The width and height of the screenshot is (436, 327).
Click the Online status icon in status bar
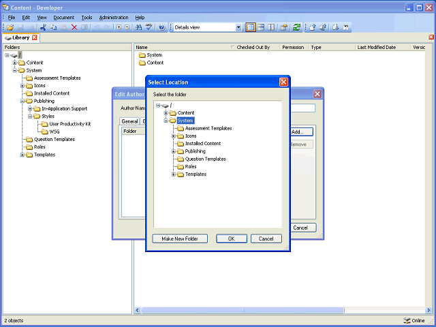point(407,320)
